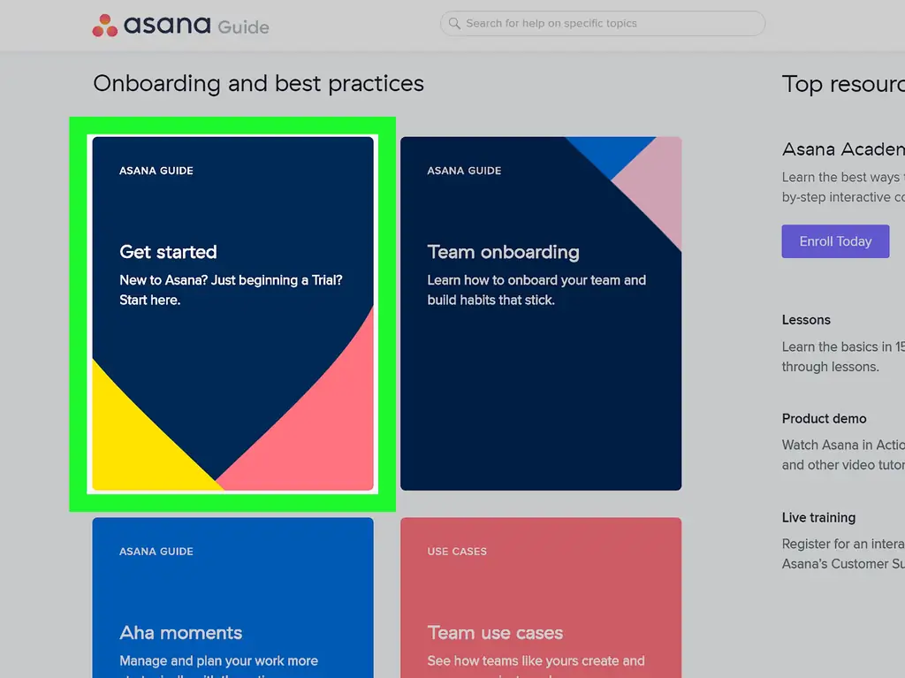Click 'New to Asana?' description text

[x=231, y=280]
